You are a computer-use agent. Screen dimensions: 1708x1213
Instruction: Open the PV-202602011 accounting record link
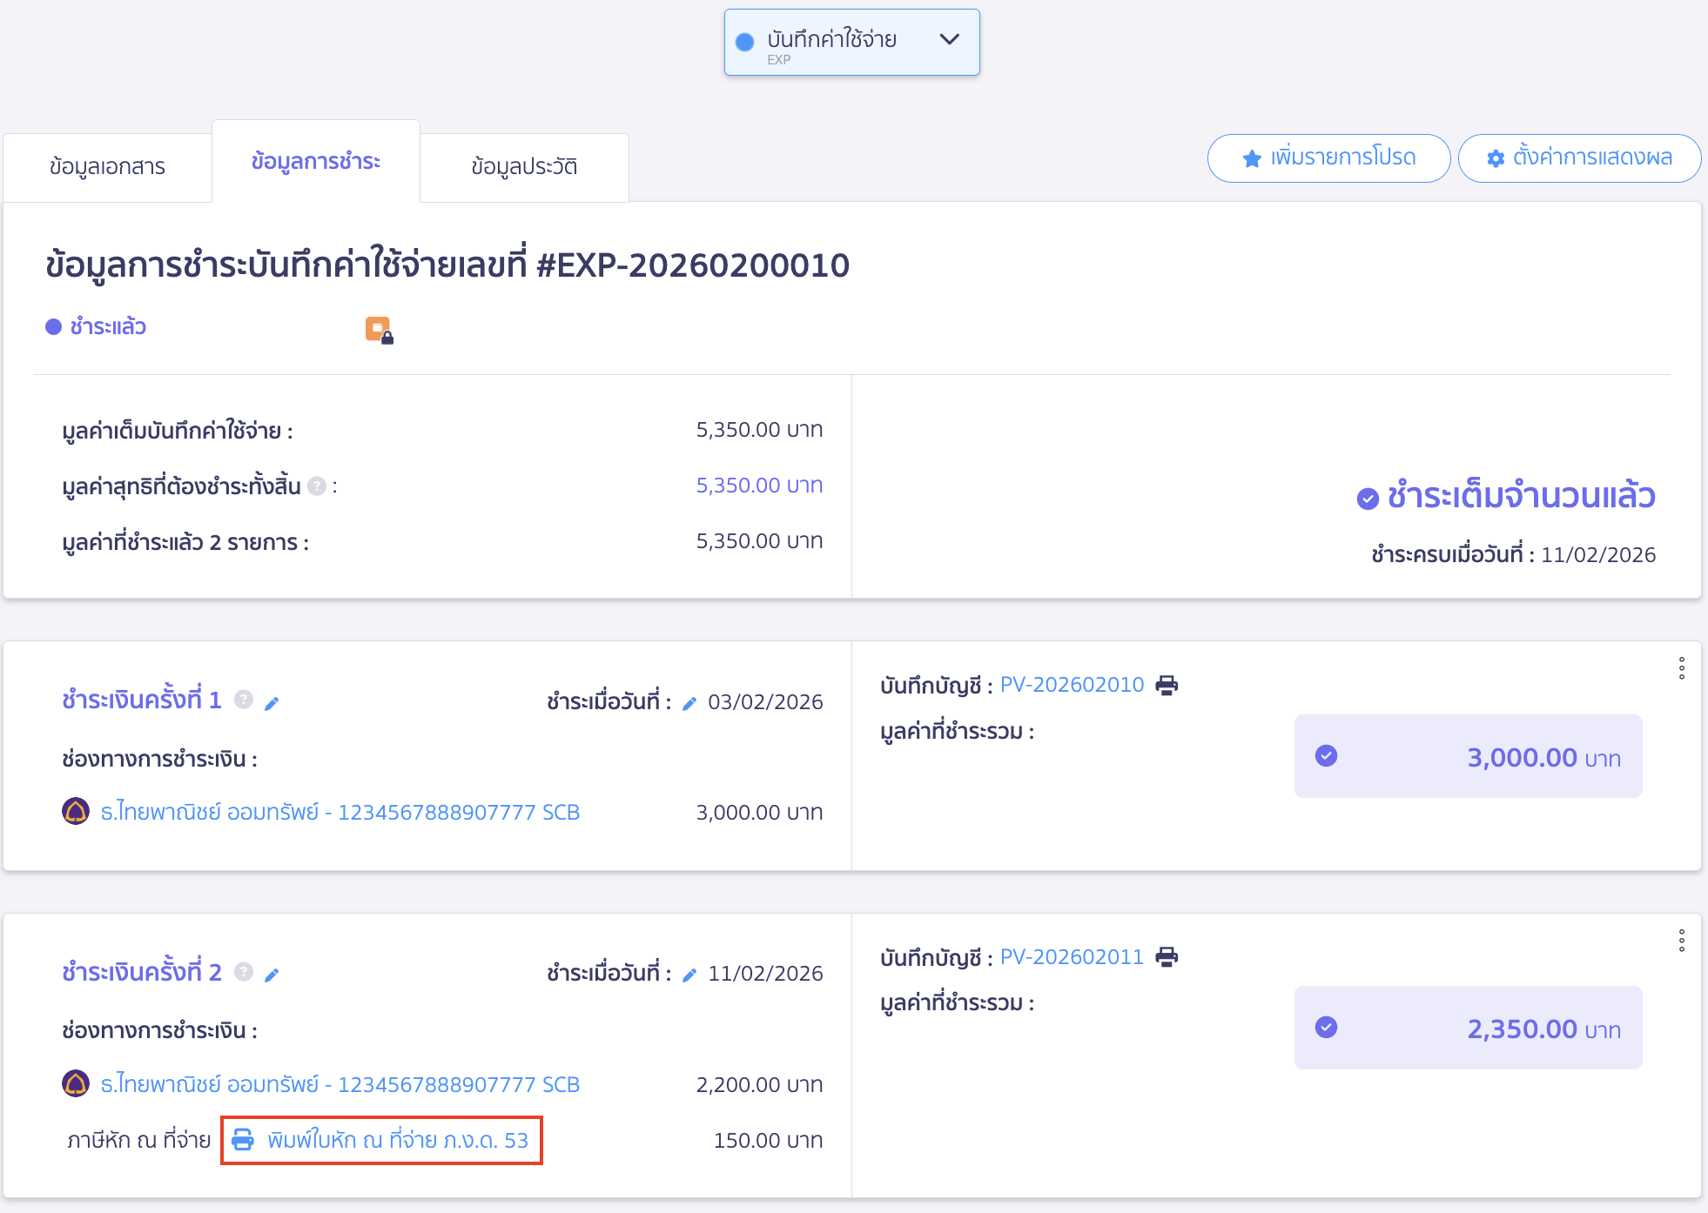point(1073,956)
